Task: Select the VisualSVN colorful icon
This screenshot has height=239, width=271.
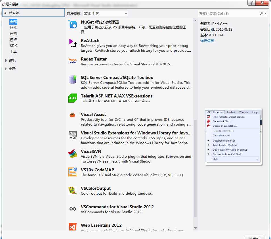Action: (73, 153)
